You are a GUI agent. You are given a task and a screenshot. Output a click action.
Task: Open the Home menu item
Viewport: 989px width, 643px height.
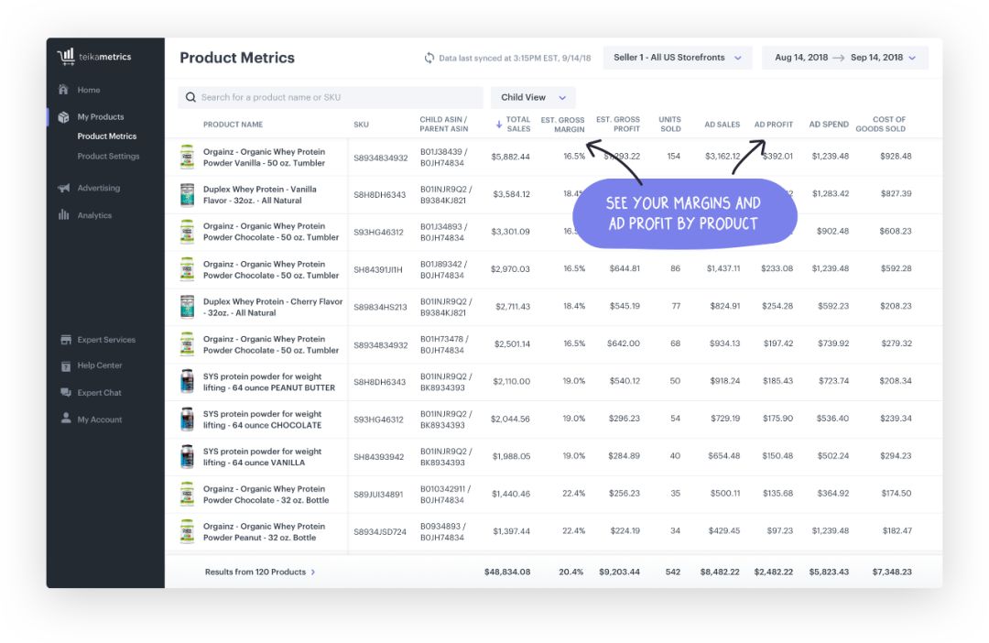[x=89, y=90]
